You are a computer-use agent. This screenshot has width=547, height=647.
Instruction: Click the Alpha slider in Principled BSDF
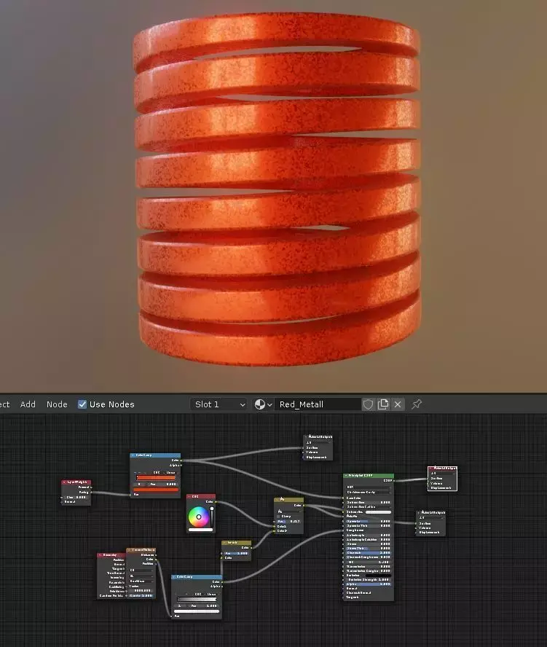pyautogui.click(x=369, y=584)
